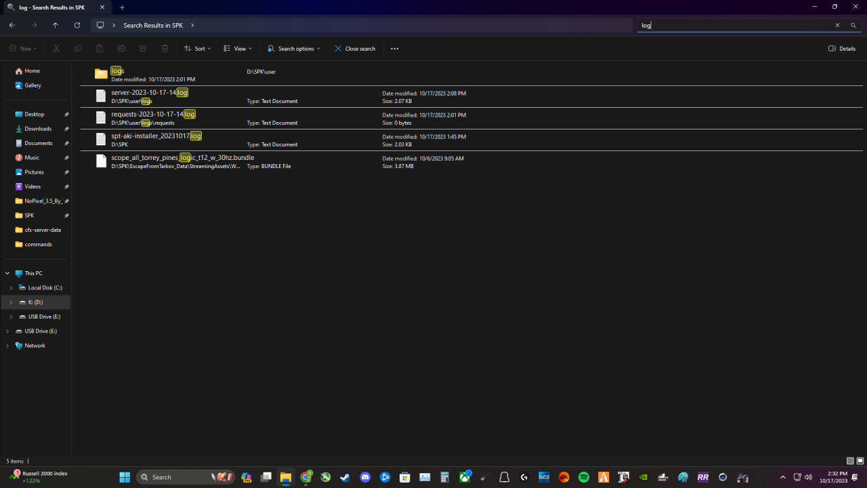Show hidden system tray icons

(x=783, y=477)
